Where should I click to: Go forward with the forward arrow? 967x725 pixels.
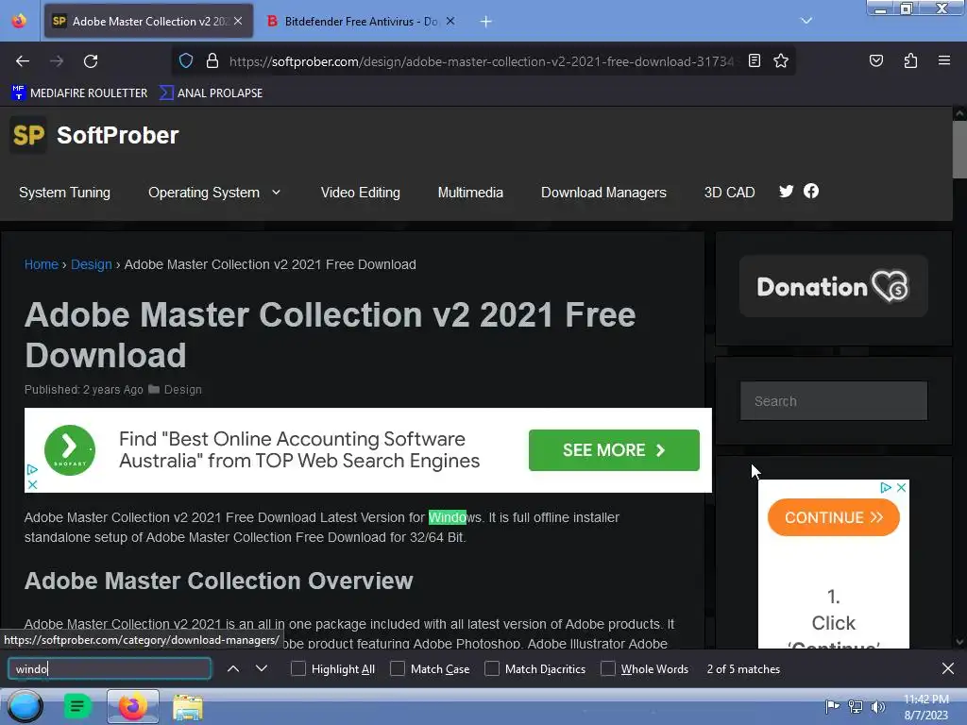click(57, 61)
